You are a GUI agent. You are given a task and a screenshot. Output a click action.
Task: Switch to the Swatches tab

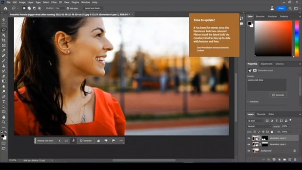260,17
